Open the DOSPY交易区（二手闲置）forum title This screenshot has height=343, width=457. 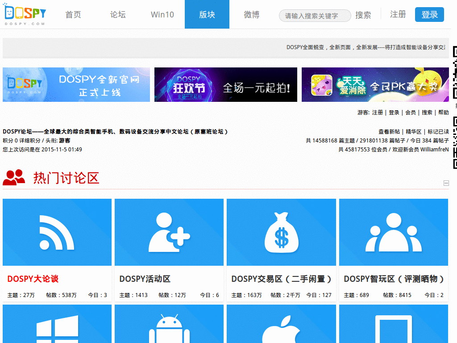pos(281,279)
